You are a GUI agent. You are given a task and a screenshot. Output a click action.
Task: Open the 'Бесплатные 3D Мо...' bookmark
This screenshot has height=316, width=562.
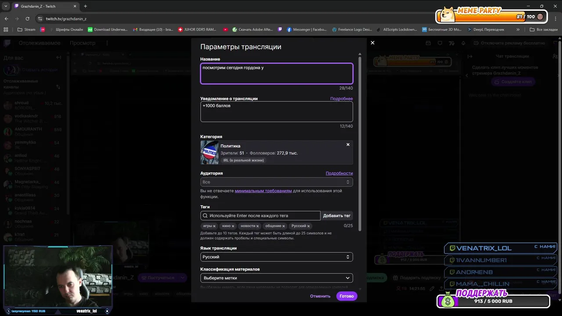(x=442, y=29)
